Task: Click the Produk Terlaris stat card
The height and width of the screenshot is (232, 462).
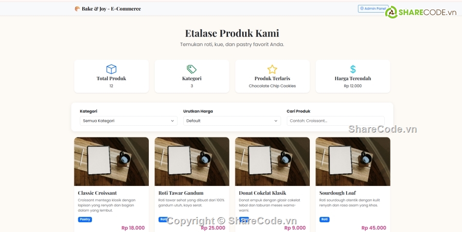Action: 272,76
